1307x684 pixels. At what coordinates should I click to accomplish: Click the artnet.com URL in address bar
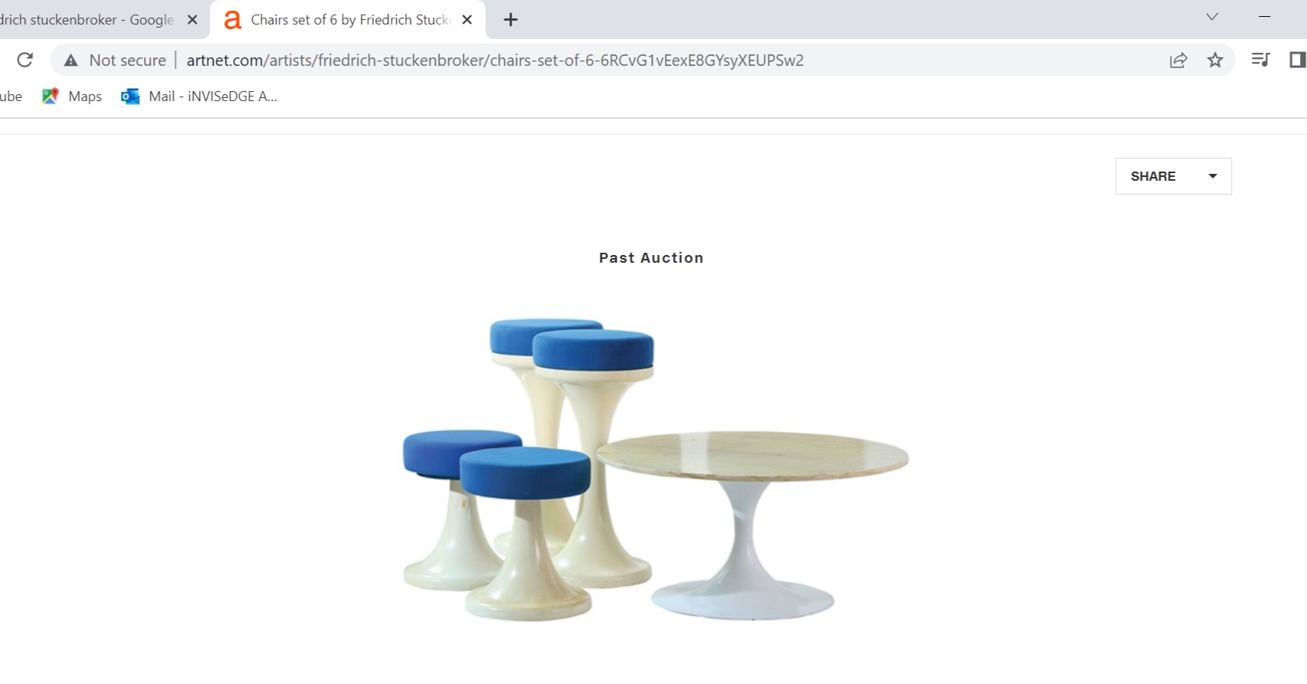coord(495,61)
